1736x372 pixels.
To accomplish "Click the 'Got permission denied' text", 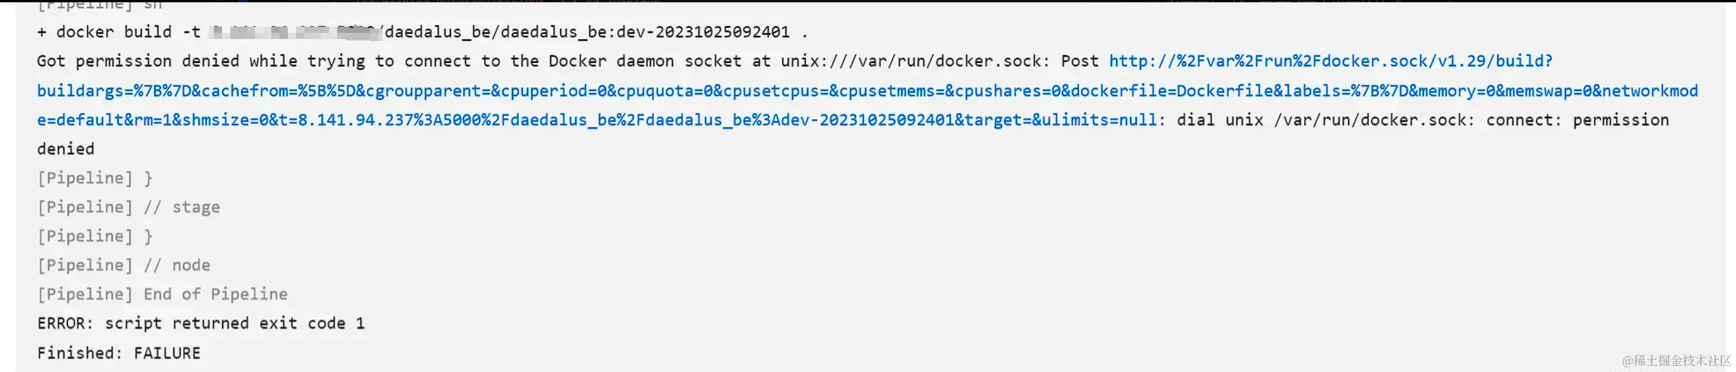I will pos(167,62).
